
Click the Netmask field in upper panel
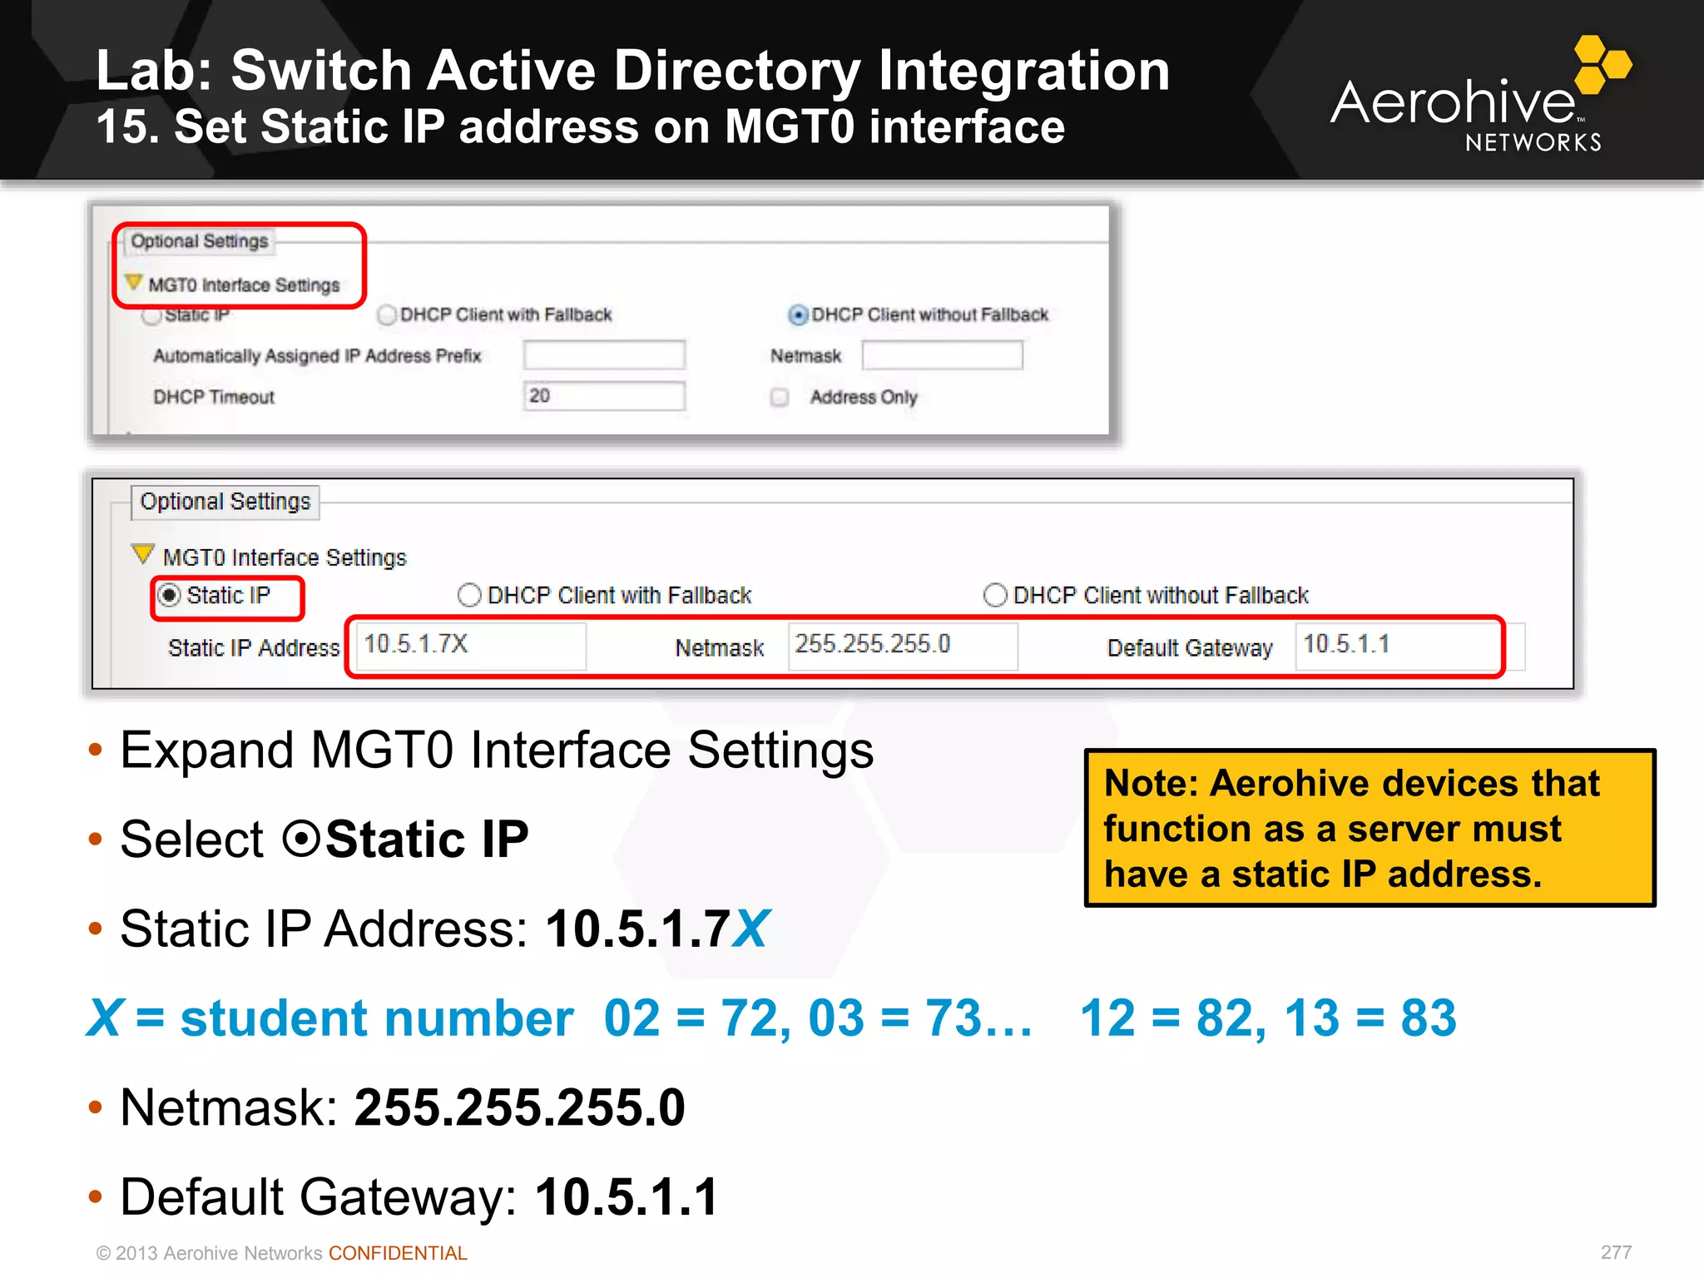943,355
